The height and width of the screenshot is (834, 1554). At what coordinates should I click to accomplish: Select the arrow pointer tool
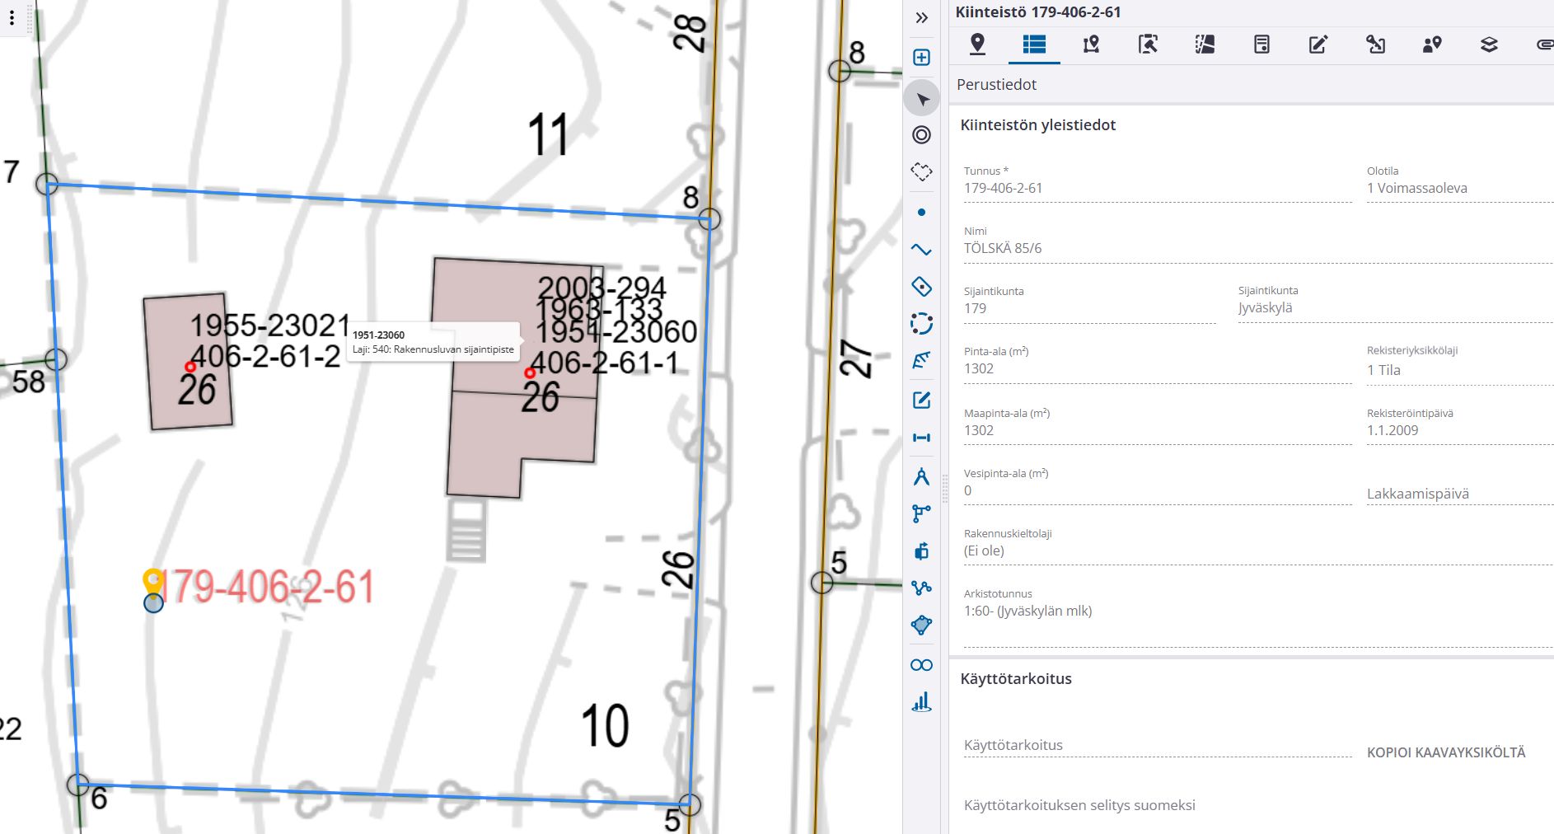921,99
